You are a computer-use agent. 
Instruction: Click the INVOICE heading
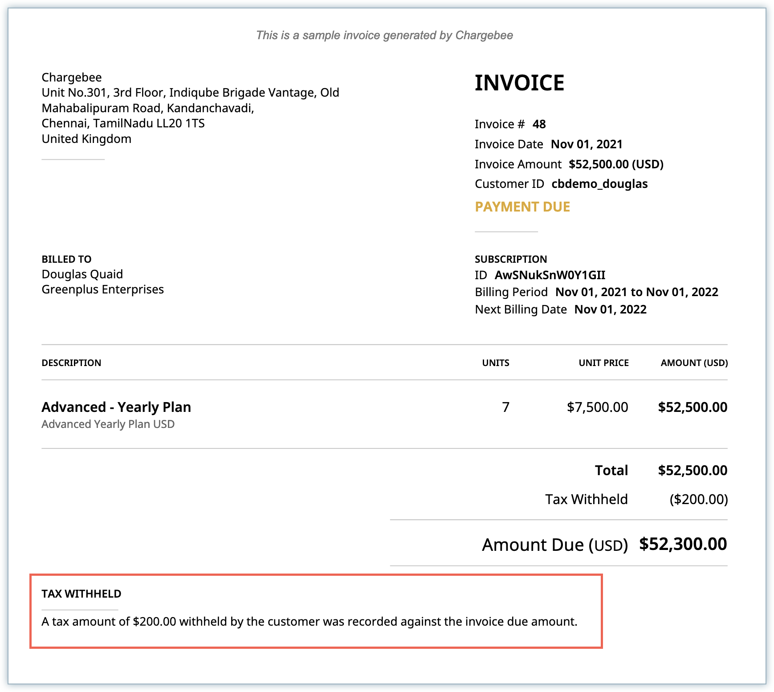[x=519, y=83]
